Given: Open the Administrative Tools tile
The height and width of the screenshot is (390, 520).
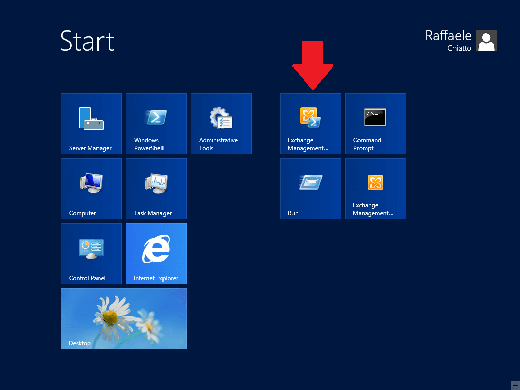Looking at the screenshot, I should coord(221,124).
